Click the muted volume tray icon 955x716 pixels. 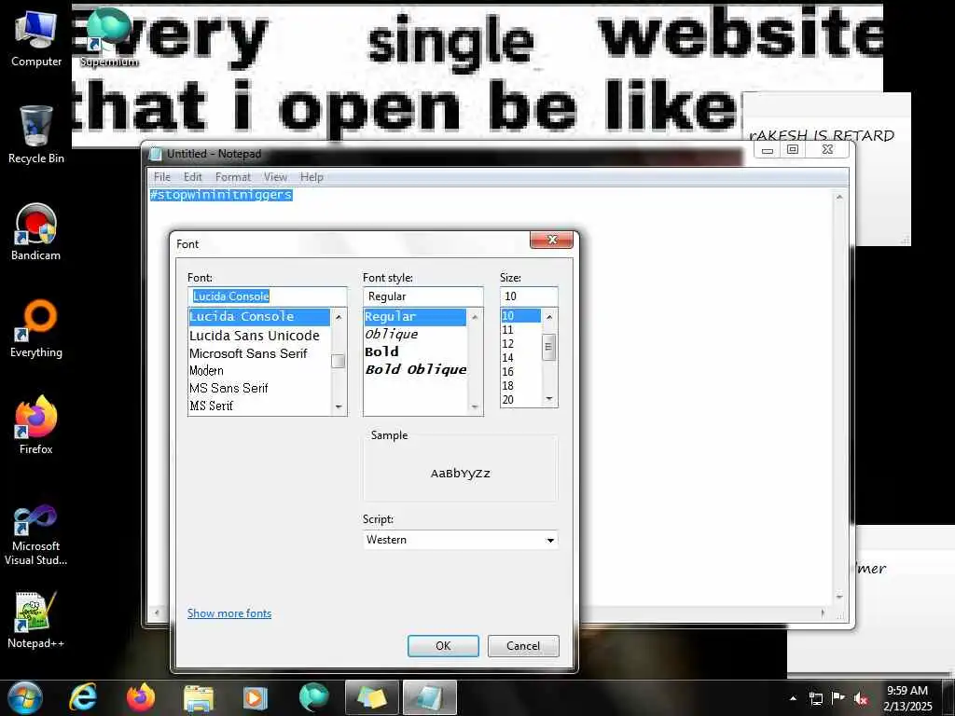861,698
